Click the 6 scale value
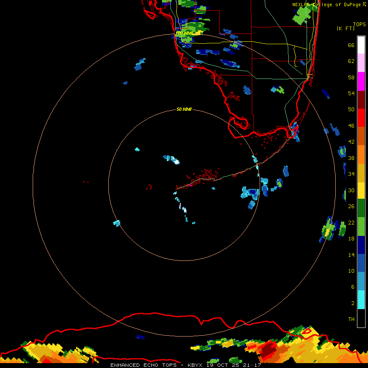Screen dimensions: 368x368 coord(352,287)
